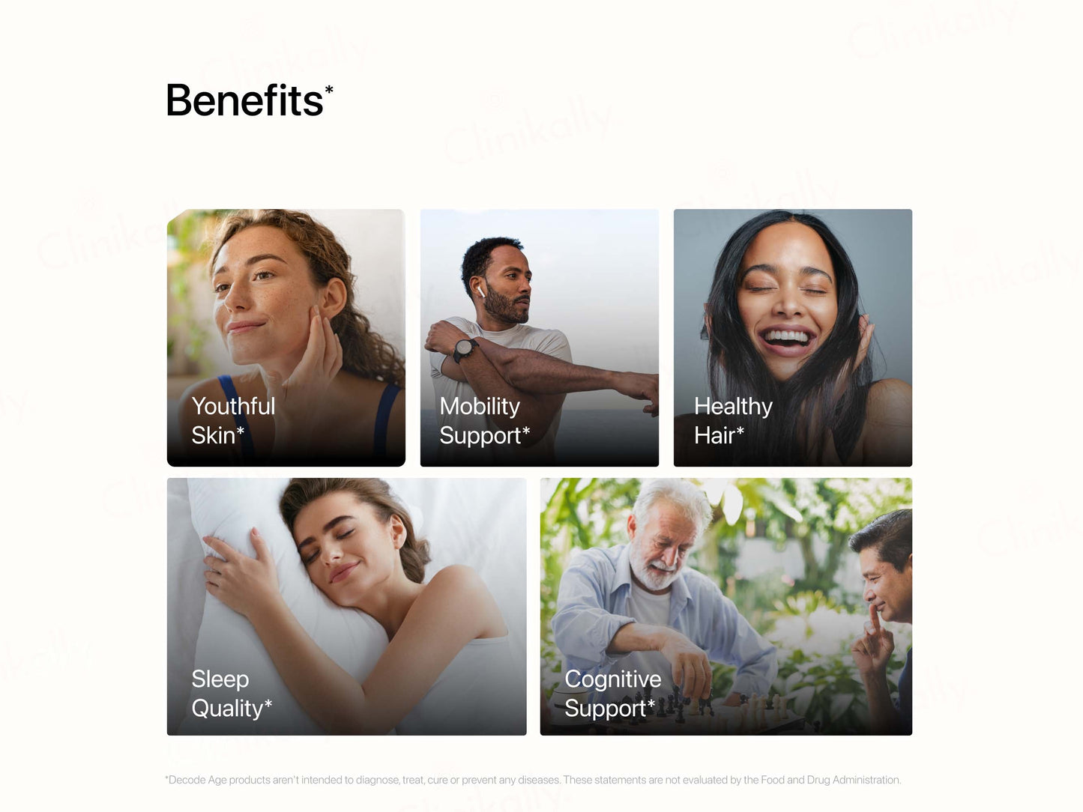Open the Sleep Quality card
Screen dimensions: 1083x812
(x=346, y=607)
